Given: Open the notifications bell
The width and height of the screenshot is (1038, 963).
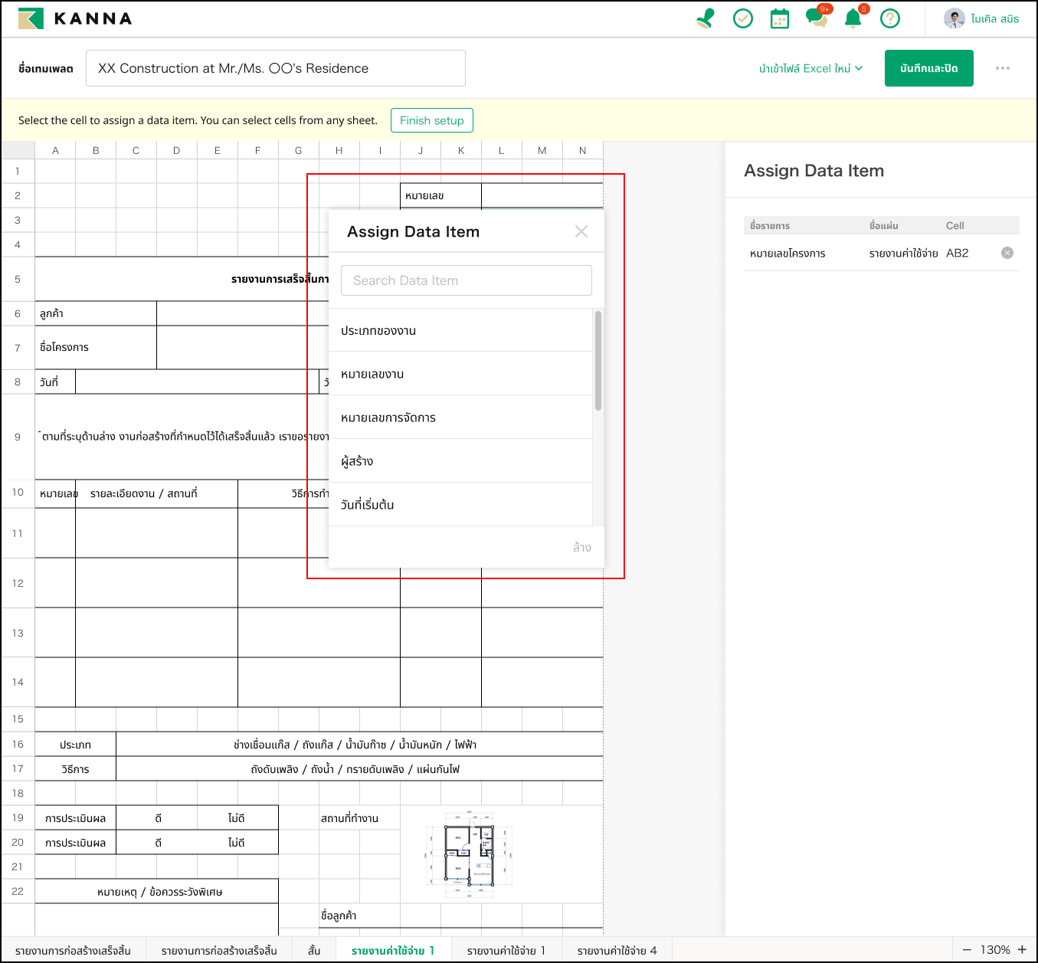Looking at the screenshot, I should (853, 18).
